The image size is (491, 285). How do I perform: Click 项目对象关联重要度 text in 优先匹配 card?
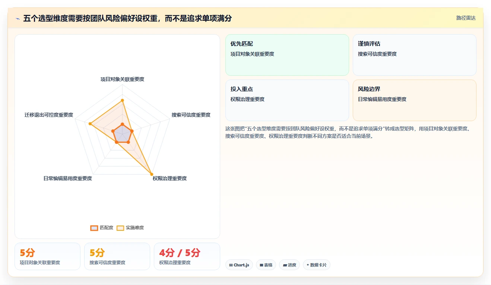pos(252,54)
